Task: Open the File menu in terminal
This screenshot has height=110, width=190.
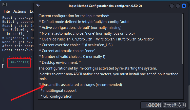Action: click(7, 11)
